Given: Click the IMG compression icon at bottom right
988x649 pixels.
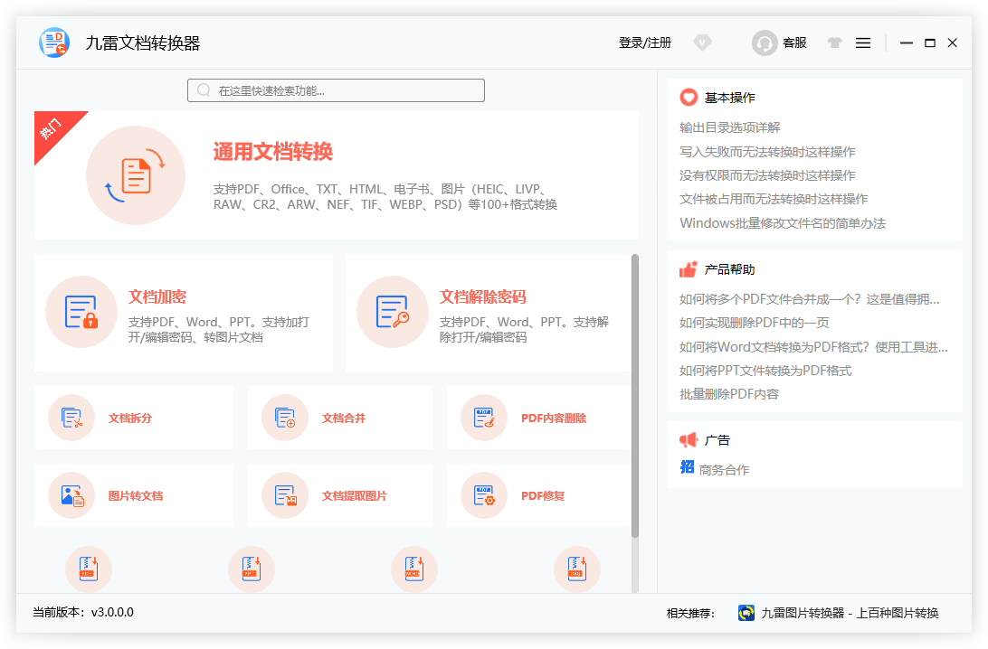Looking at the screenshot, I should click(577, 569).
